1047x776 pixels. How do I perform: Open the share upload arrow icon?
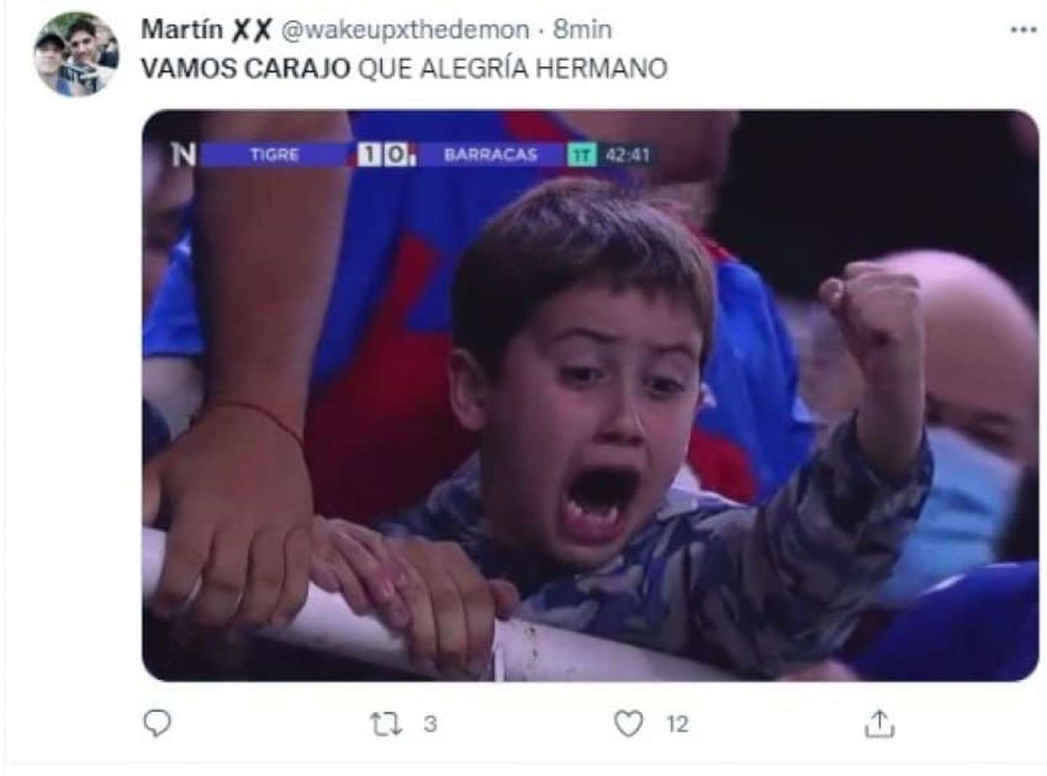pos(879,724)
